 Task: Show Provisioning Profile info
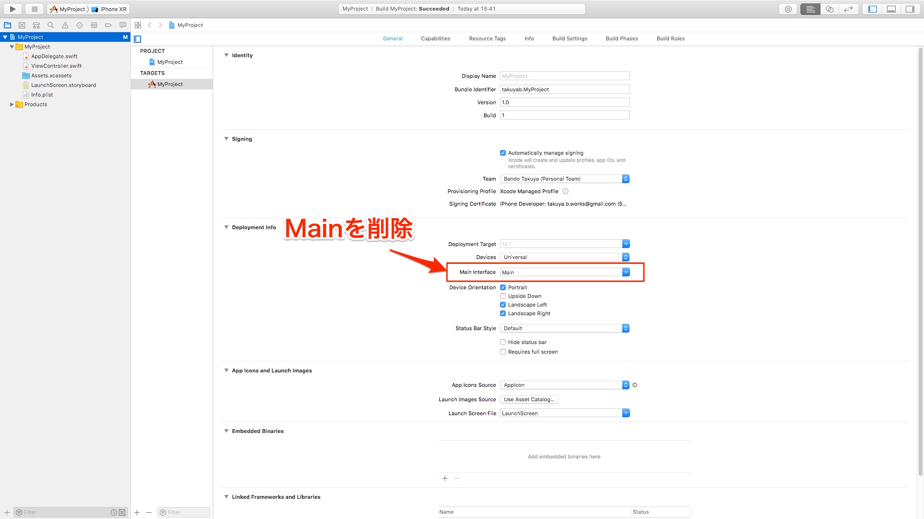click(565, 191)
